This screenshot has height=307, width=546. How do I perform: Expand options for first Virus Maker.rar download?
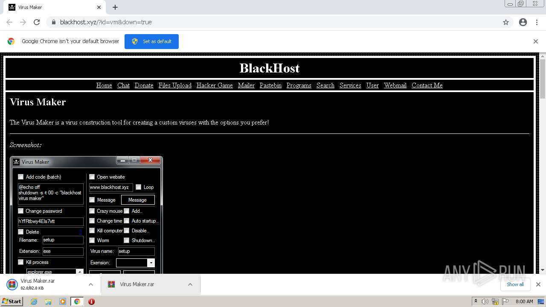[91, 284]
